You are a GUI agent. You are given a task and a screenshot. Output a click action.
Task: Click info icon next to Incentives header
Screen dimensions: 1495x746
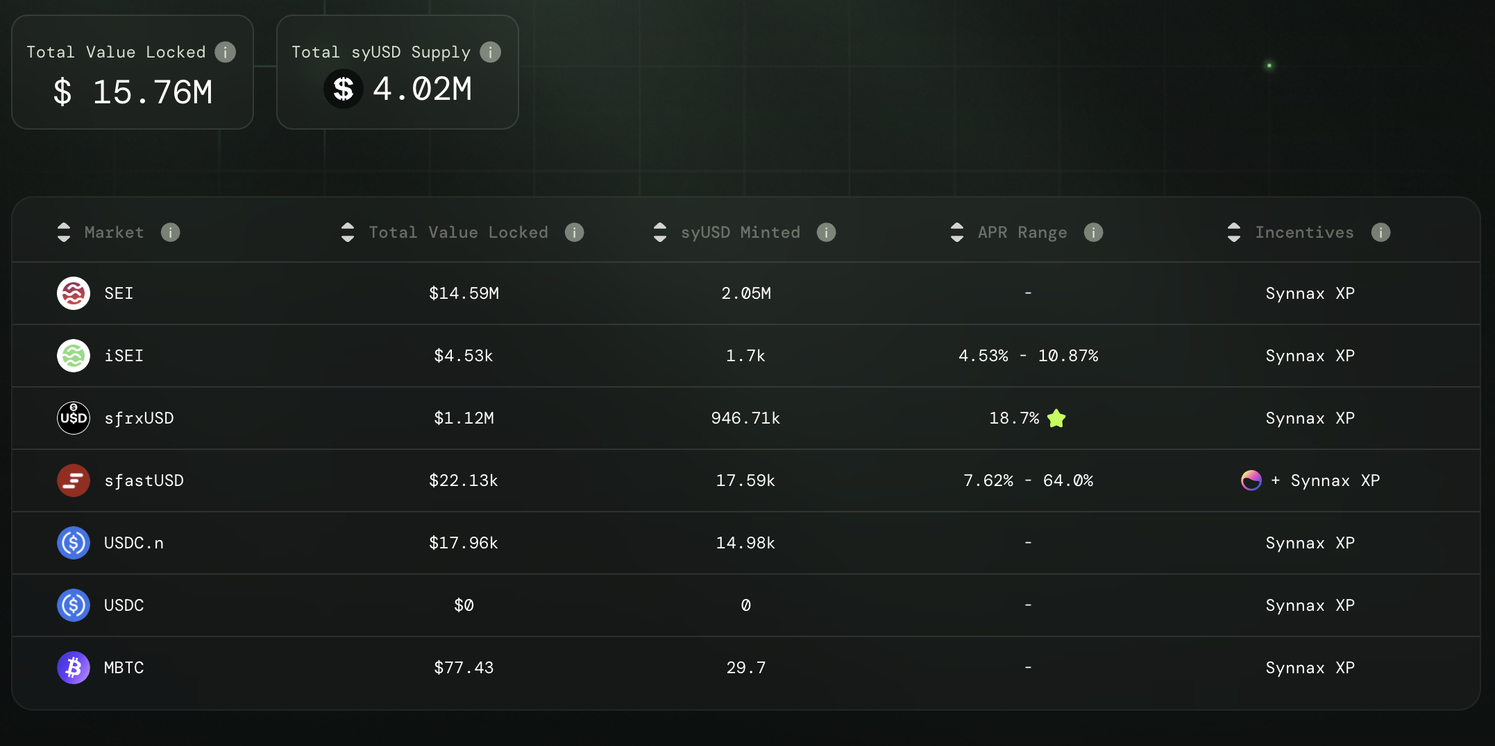point(1380,232)
